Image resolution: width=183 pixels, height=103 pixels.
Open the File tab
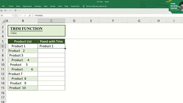pyautogui.click(x=3, y=6)
